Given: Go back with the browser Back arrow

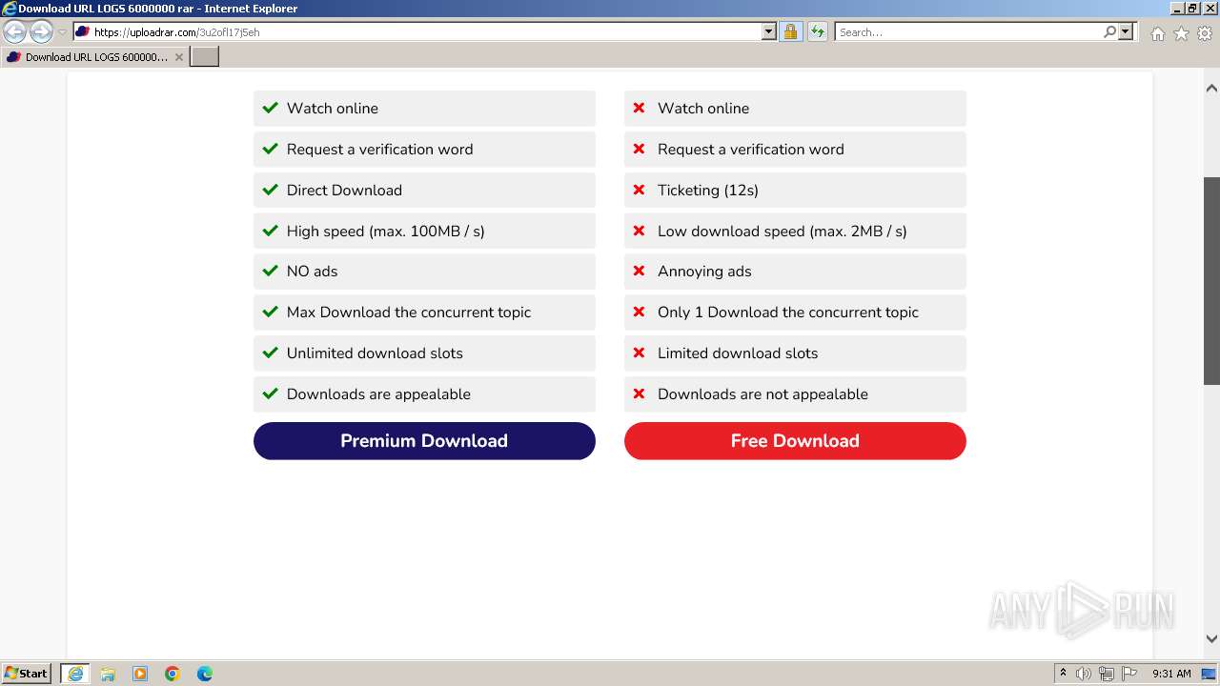Looking at the screenshot, I should pyautogui.click(x=15, y=31).
